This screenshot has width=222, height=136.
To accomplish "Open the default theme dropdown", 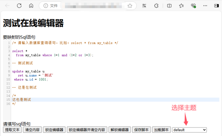I will 189,130.
